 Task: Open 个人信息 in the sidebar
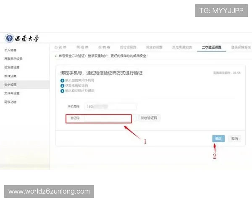(10, 50)
